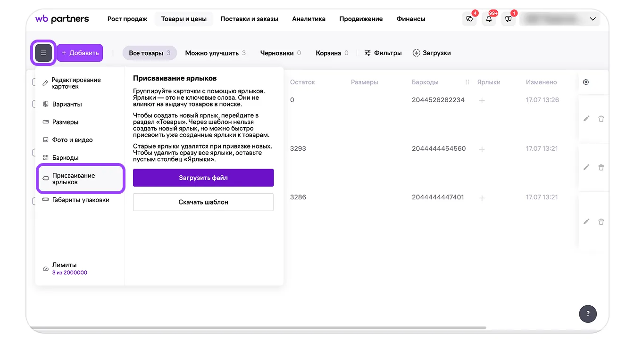The image size is (634, 343).
Task: Open the chat messages icon with badge 4
Action: point(469,19)
